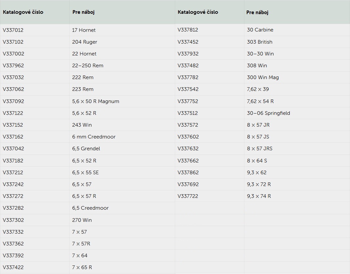The height and width of the screenshot is (274, 350).
Task: Select catalog number V337932
Action: pyautogui.click(x=188, y=54)
